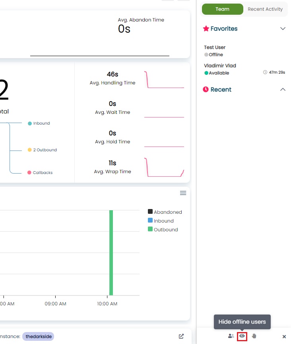Click the Avg. Wait Time label
291x344 pixels.
(x=113, y=112)
